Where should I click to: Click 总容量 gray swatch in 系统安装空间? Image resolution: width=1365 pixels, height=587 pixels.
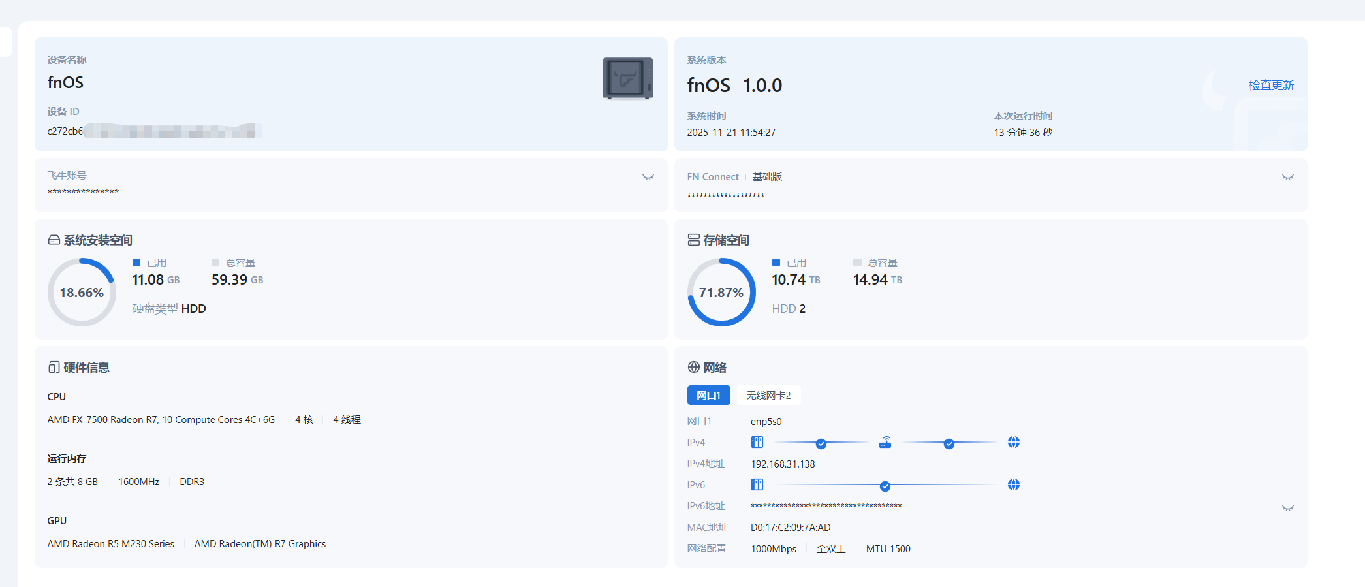pos(215,262)
